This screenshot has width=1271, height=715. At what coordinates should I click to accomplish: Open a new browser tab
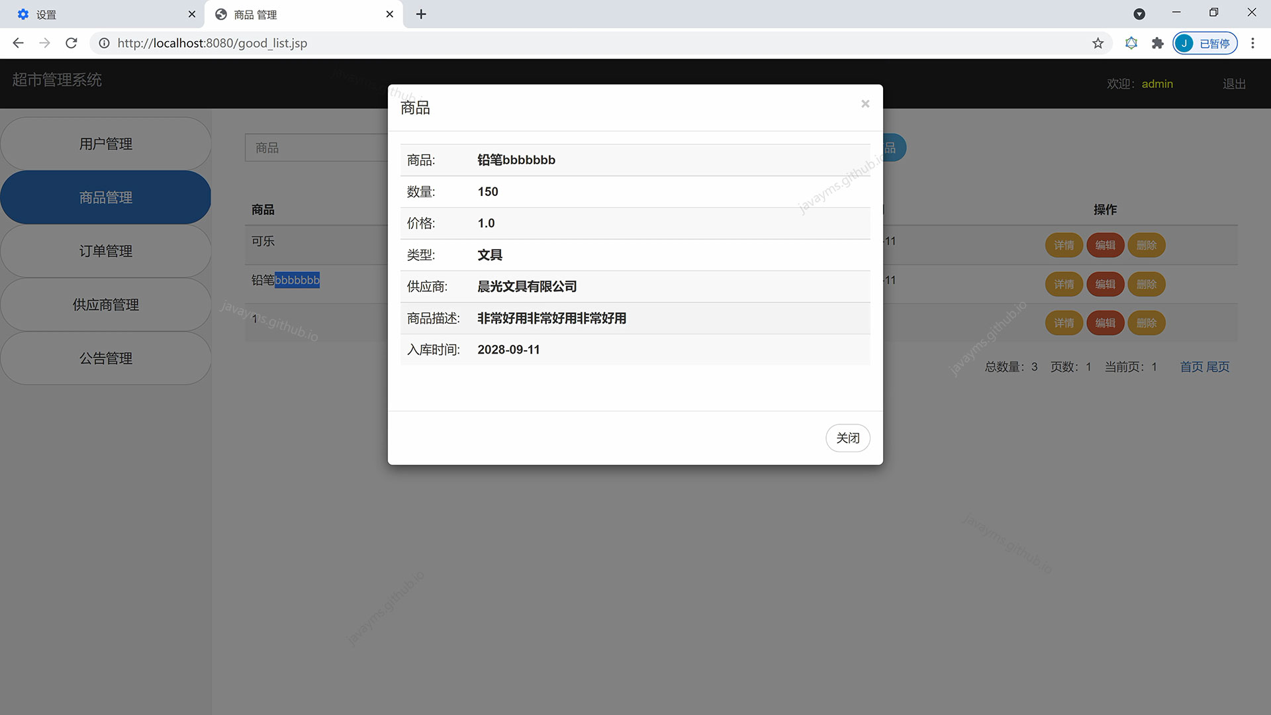(421, 14)
